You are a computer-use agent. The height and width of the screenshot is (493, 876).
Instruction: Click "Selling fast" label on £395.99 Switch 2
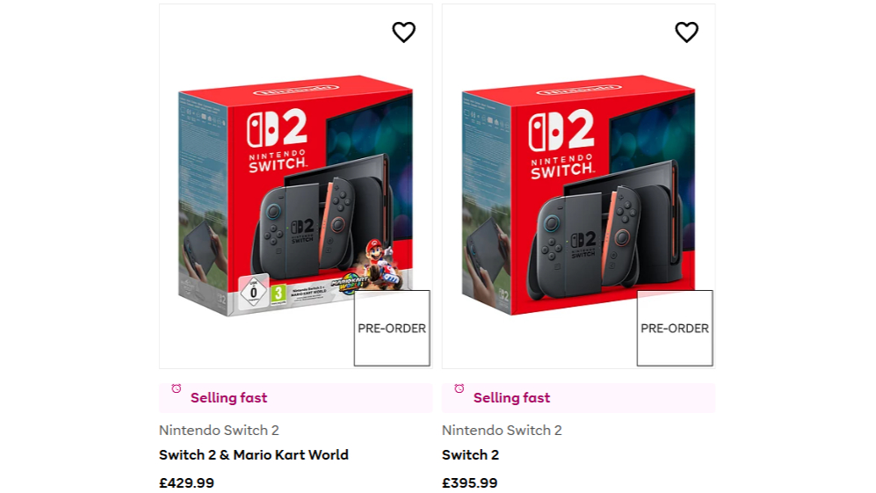coord(511,398)
